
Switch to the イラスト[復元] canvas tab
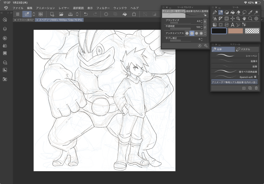tap(24, 20)
